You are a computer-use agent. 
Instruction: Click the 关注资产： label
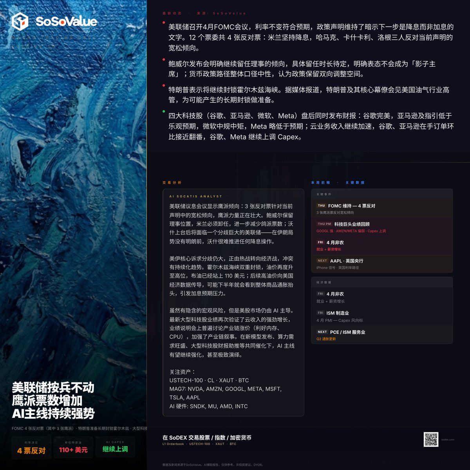coord(183,372)
